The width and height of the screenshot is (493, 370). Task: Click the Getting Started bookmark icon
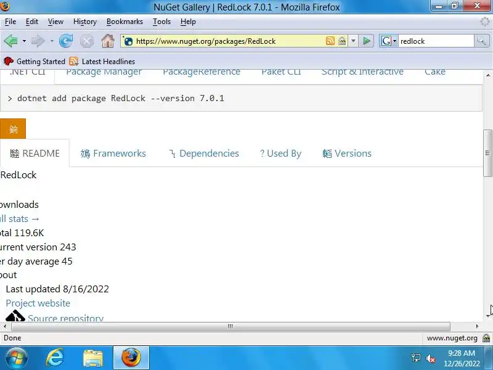click(9, 61)
